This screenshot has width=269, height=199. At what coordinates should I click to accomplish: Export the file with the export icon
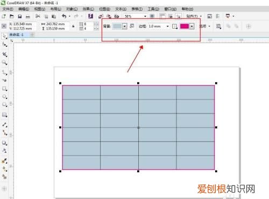pos(109,17)
